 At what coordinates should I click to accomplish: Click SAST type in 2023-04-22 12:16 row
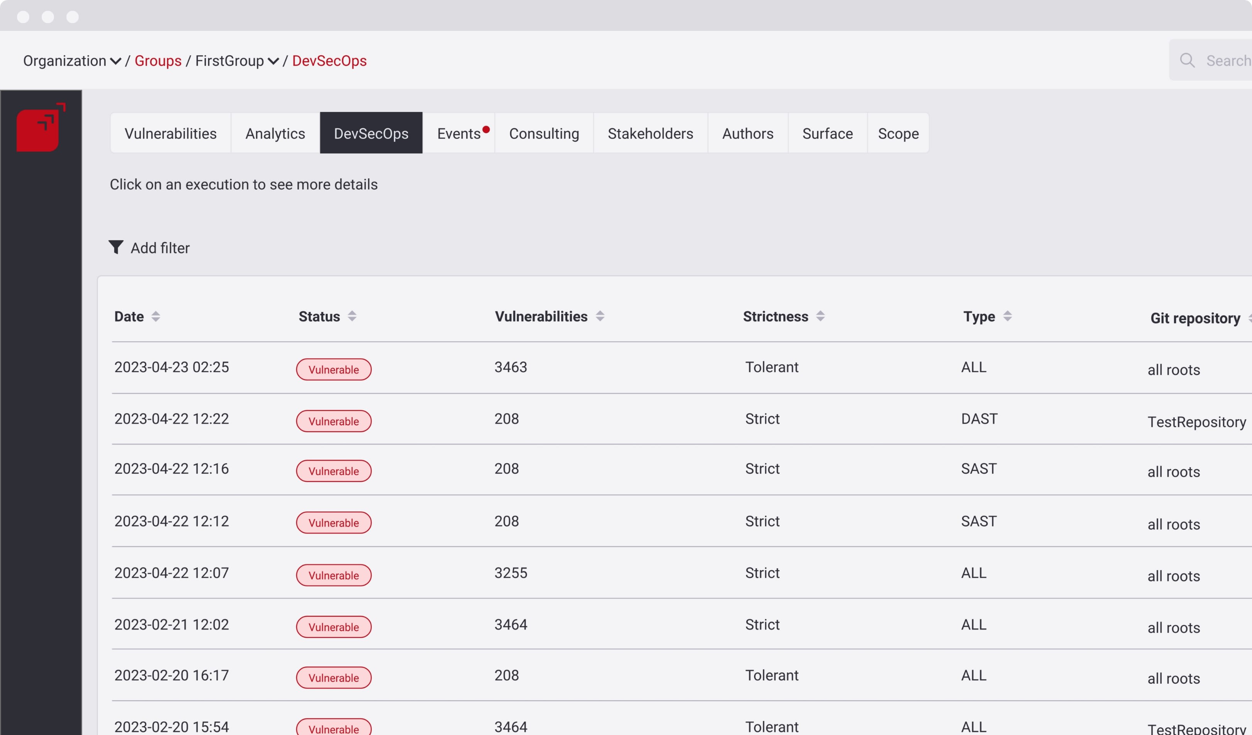click(979, 469)
